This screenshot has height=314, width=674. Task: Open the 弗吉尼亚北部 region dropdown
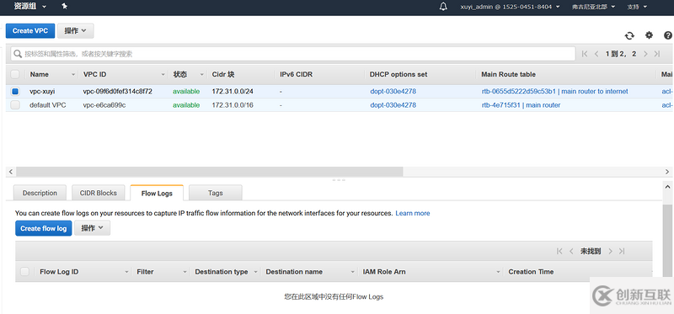point(593,7)
